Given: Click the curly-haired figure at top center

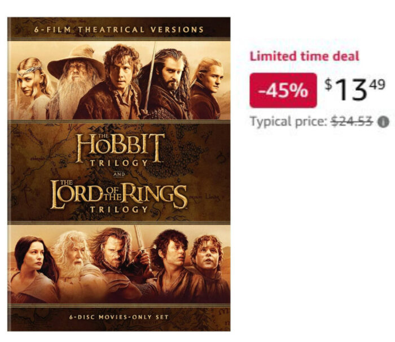Looking at the screenshot, I should tap(120, 73).
